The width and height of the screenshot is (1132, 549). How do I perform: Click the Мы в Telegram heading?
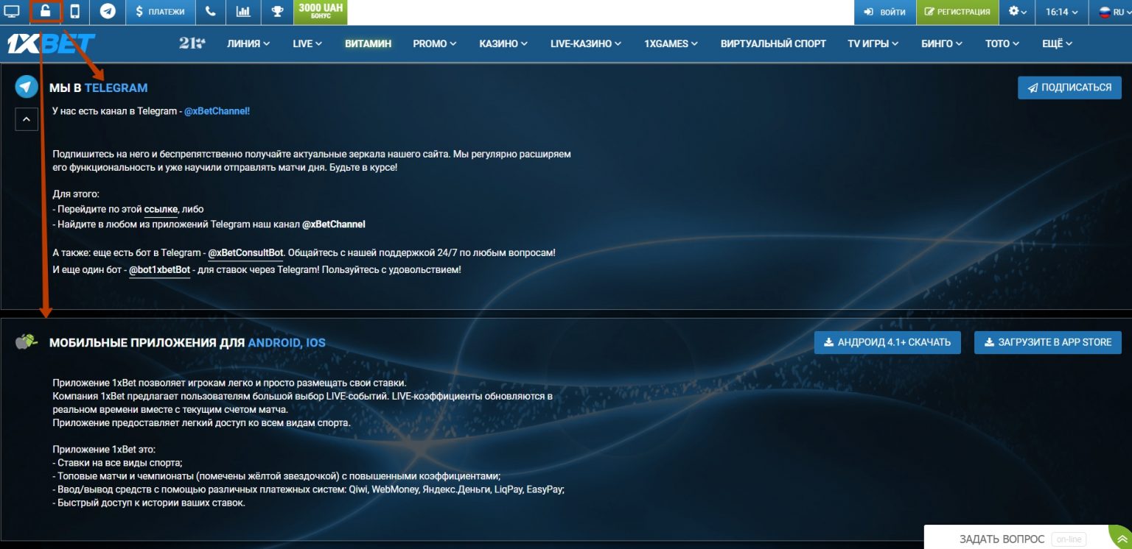tap(99, 88)
